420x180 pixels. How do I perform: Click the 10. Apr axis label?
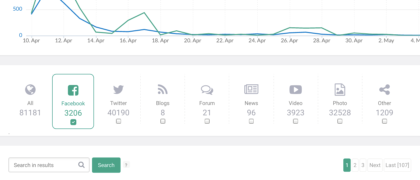[31, 40]
